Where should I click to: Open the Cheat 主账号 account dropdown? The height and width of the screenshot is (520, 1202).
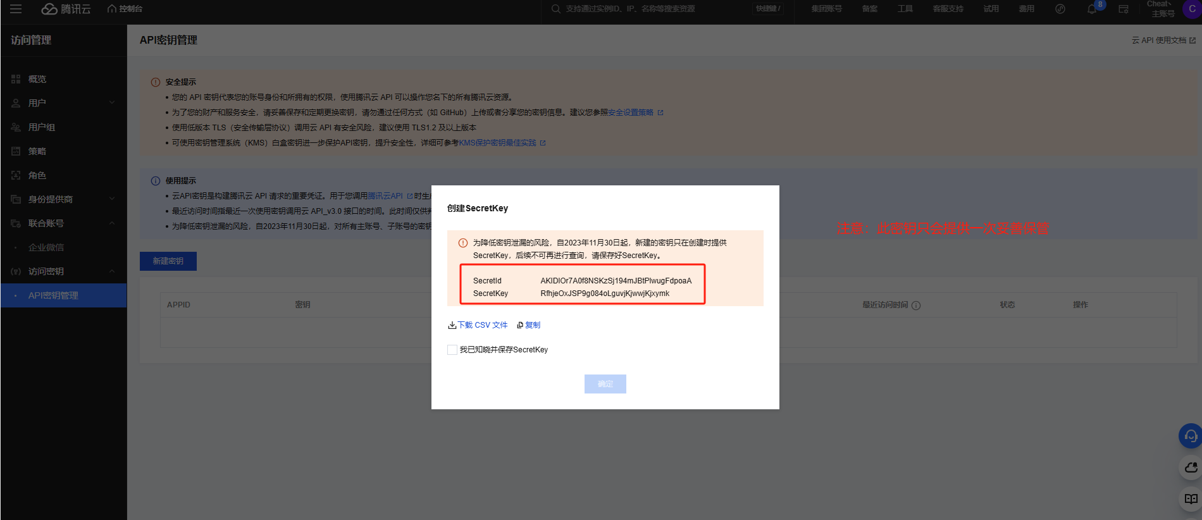tap(1161, 9)
